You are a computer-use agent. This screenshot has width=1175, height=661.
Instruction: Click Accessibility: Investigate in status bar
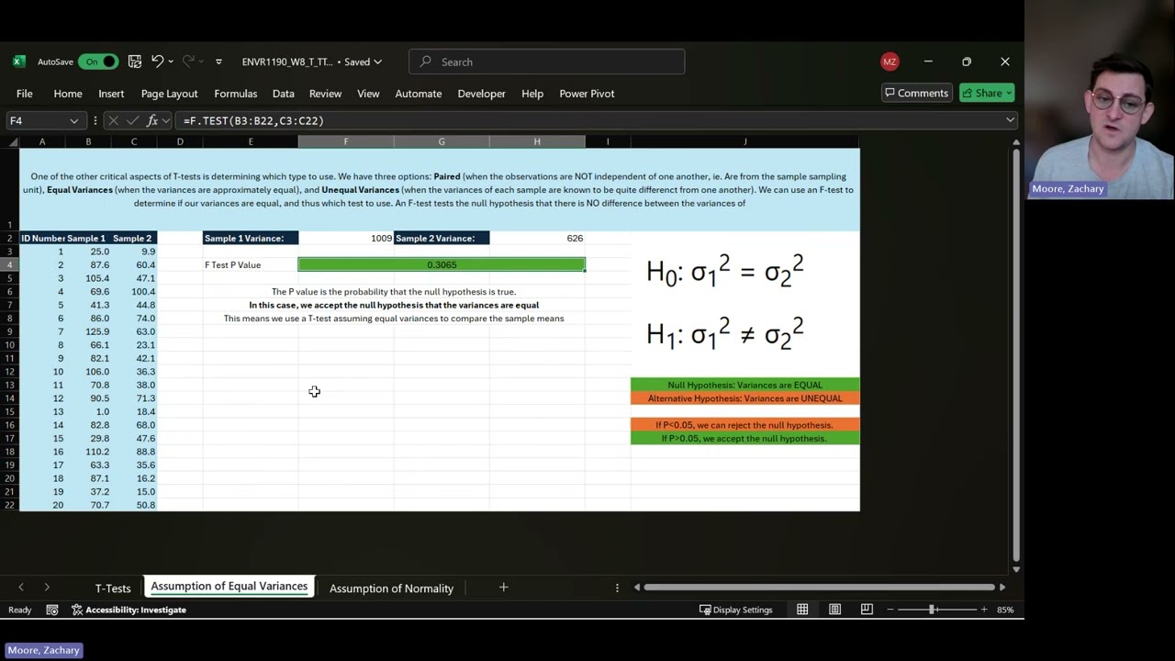tap(129, 610)
